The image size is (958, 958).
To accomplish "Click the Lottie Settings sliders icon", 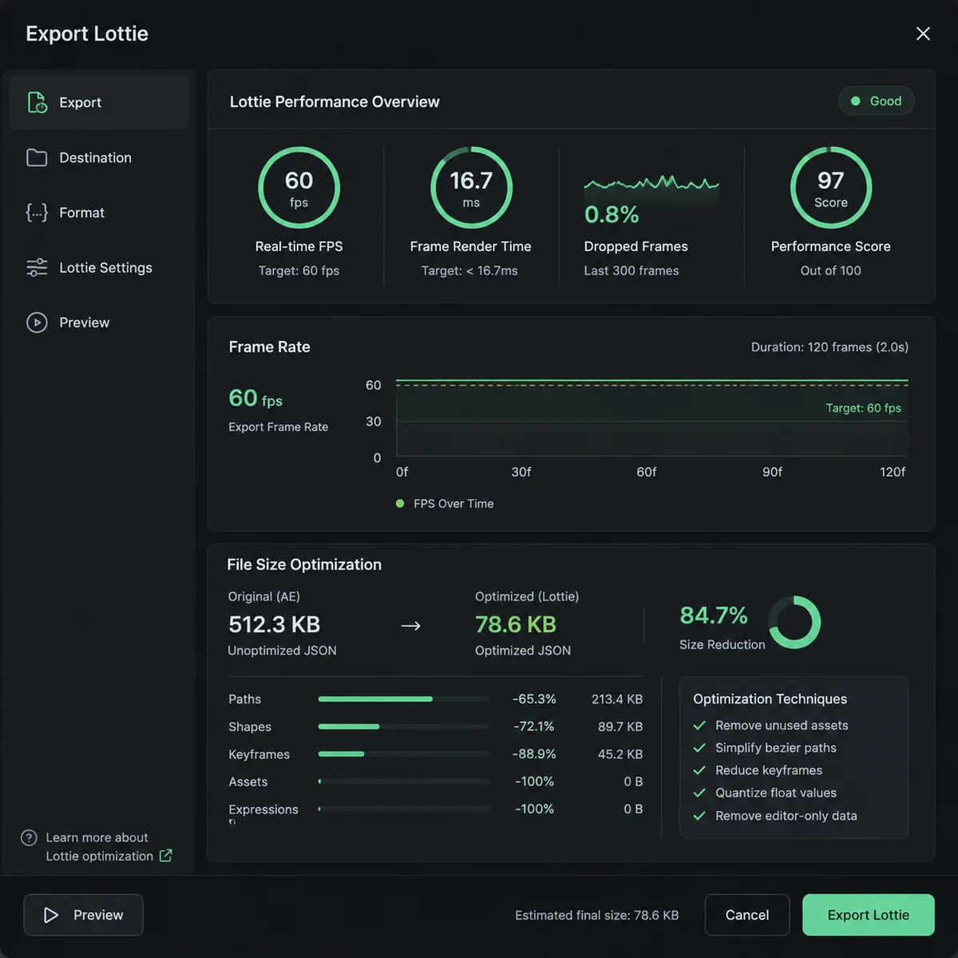I will 37,267.
